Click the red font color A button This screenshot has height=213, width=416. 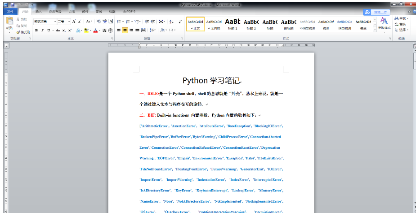tap(95, 30)
